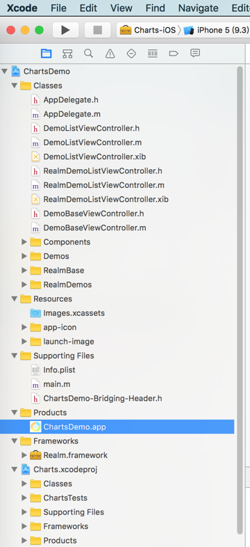Open the Breakpoint navigator icon

click(174, 54)
